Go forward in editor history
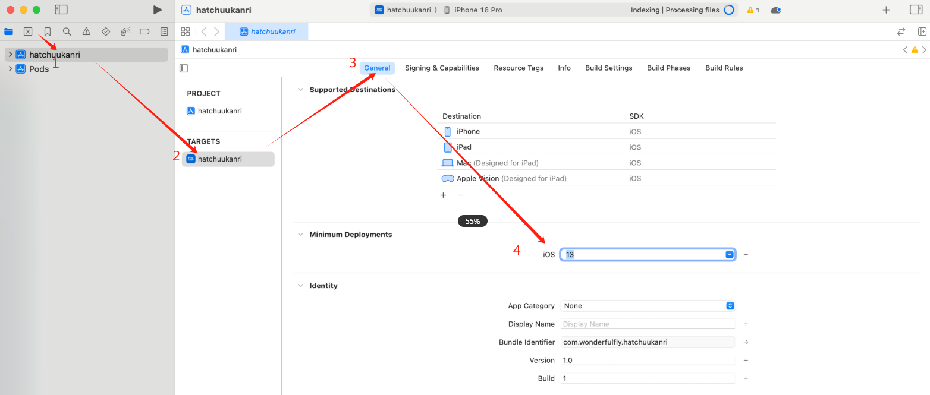The image size is (930, 395). pyautogui.click(x=216, y=31)
